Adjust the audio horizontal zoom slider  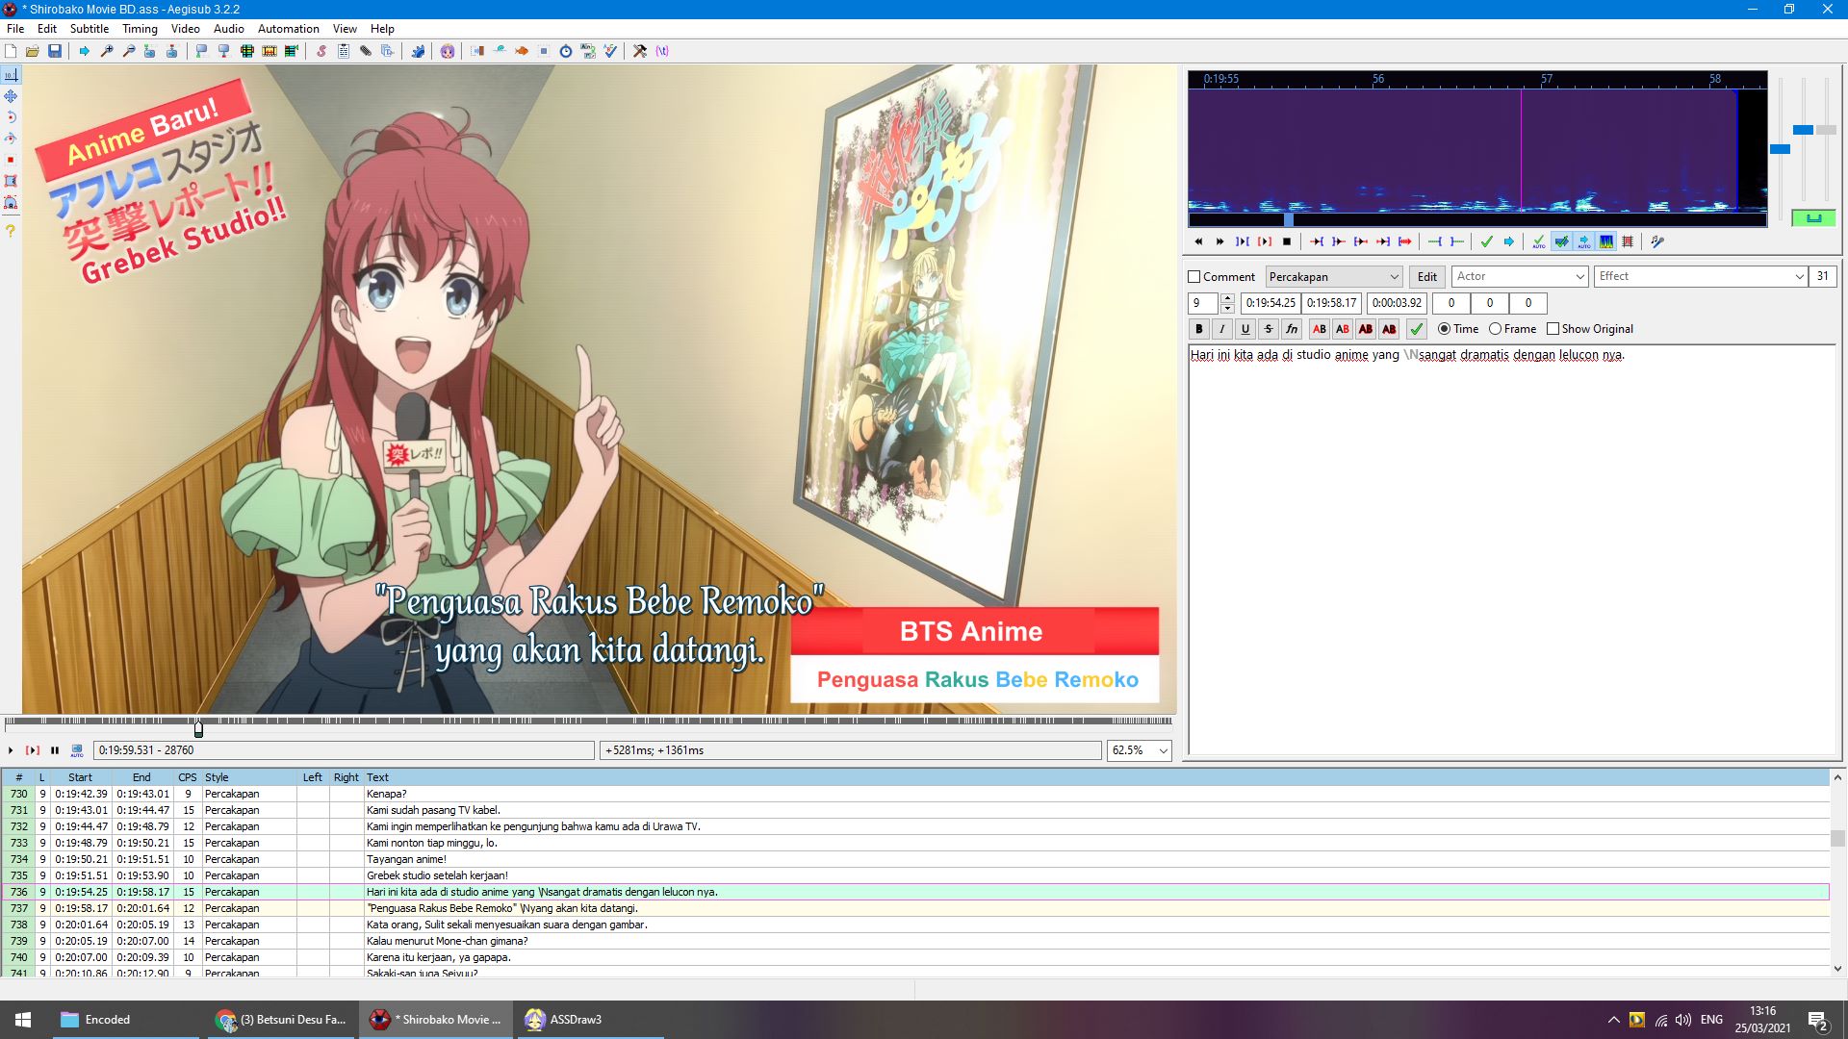point(1780,149)
